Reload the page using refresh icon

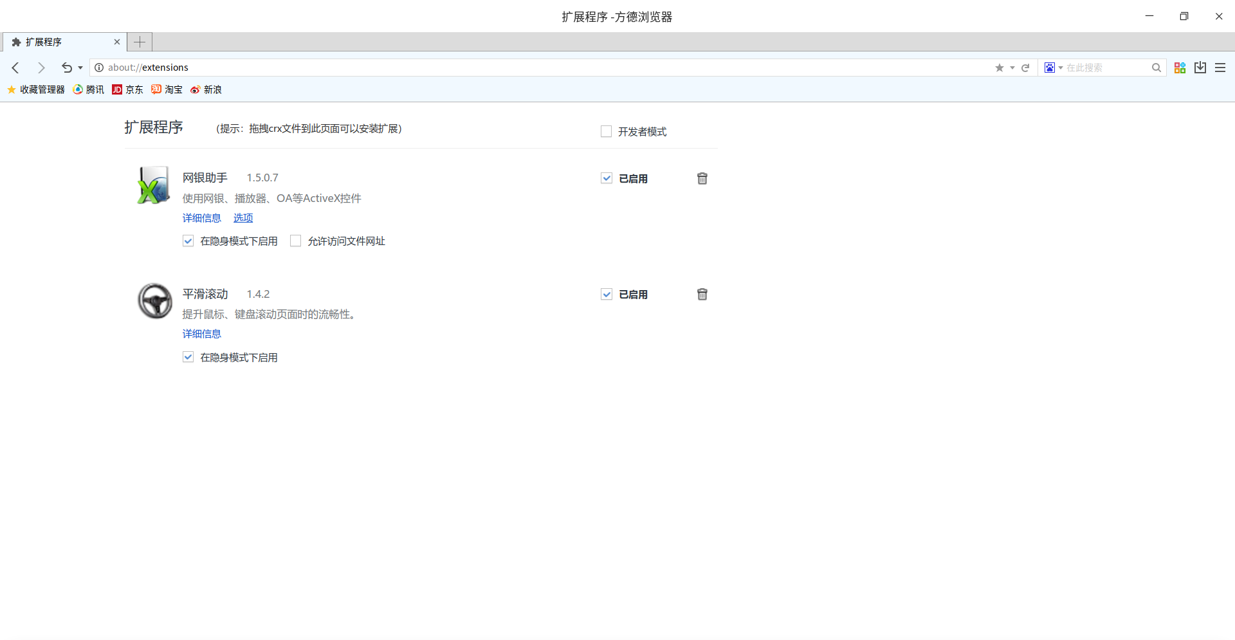coord(1025,68)
